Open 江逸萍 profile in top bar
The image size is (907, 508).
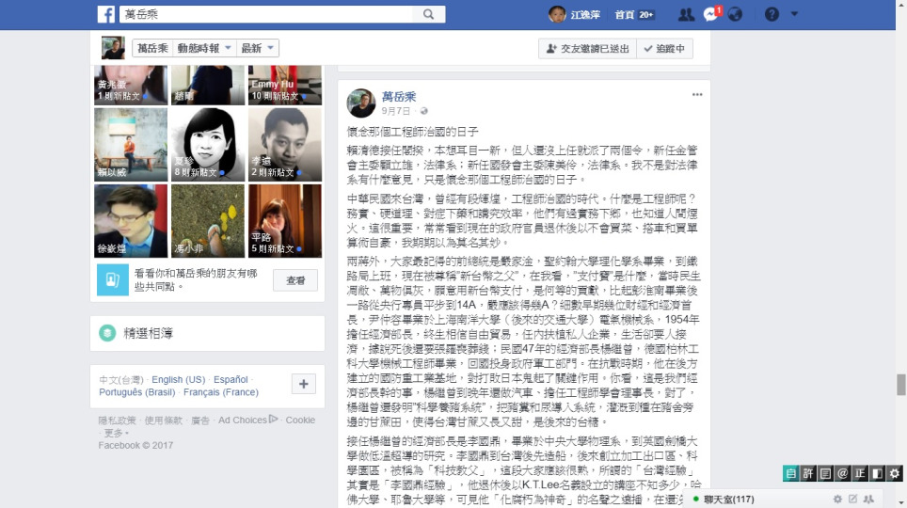(575, 14)
